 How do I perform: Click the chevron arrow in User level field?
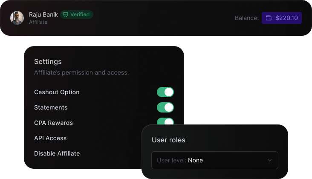[269, 160]
